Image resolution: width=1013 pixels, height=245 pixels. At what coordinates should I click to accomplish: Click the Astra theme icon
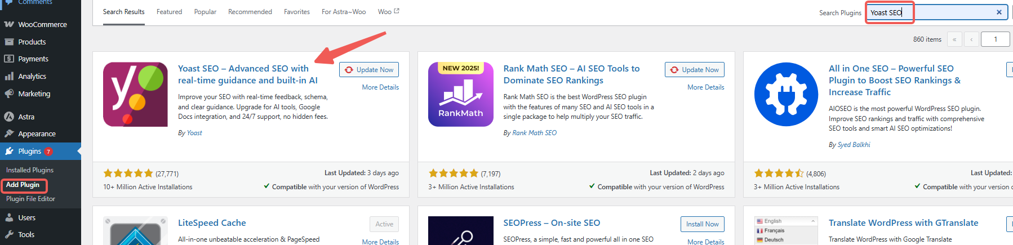[x=9, y=117]
